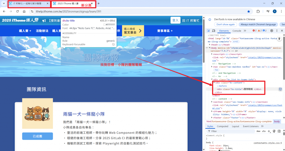Open DevTools settings gear

click(x=272, y=31)
